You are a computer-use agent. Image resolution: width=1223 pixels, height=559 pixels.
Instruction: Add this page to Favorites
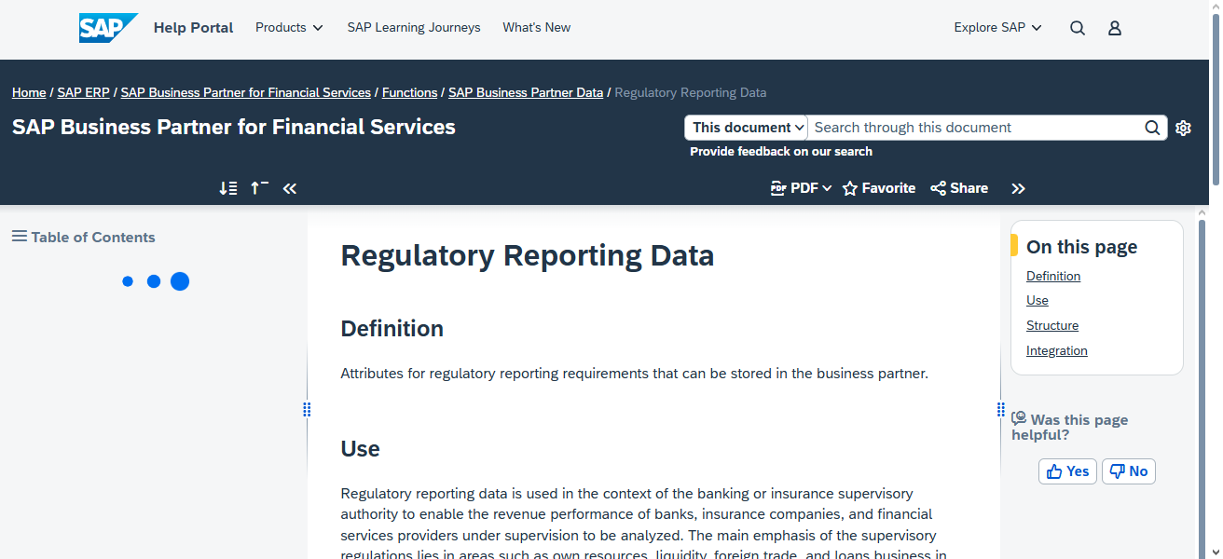878,187
